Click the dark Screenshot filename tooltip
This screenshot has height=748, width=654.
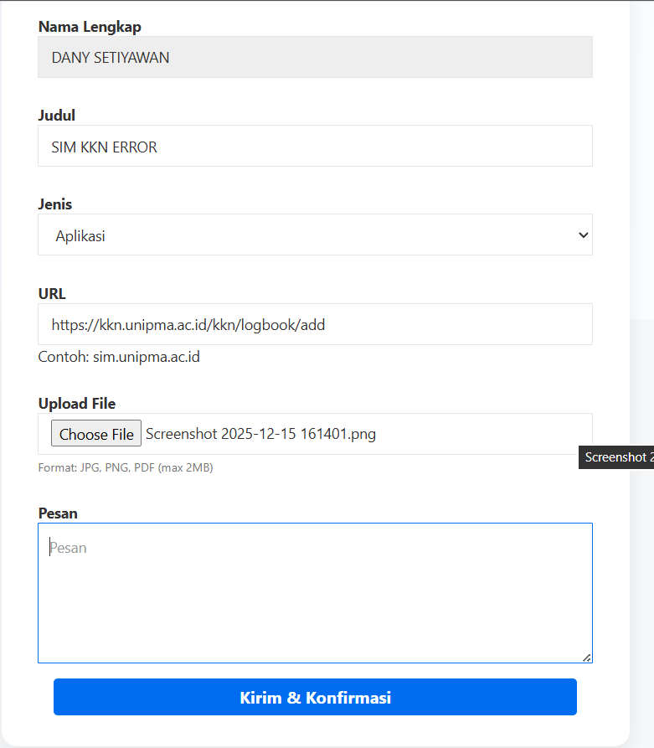(x=616, y=457)
